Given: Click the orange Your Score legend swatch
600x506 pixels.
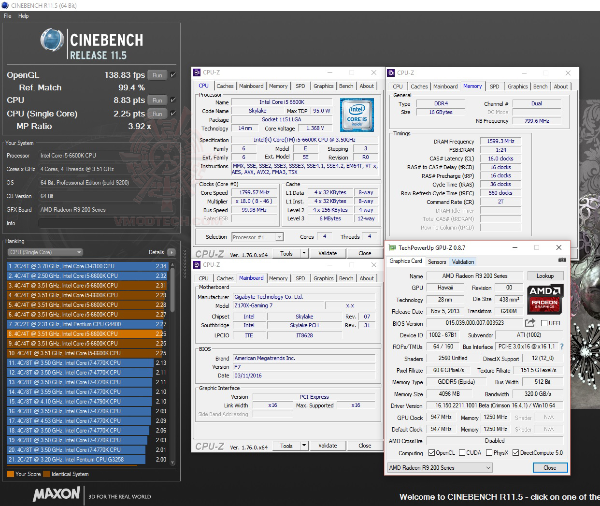Looking at the screenshot, I should click(x=10, y=474).
